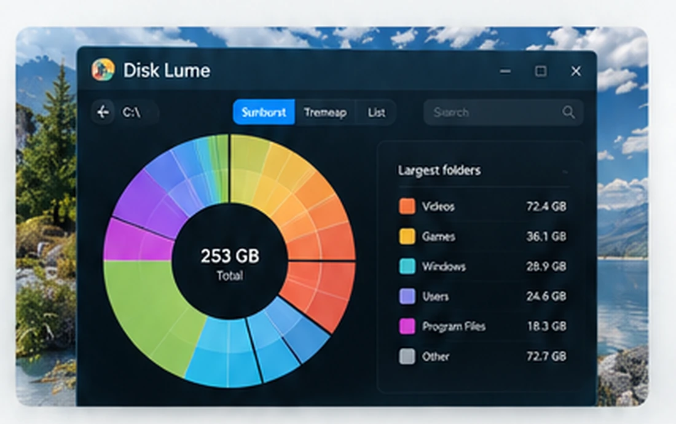Click the 18.3 GB size value
Screen dimensions: 676x424
pyautogui.click(x=547, y=326)
